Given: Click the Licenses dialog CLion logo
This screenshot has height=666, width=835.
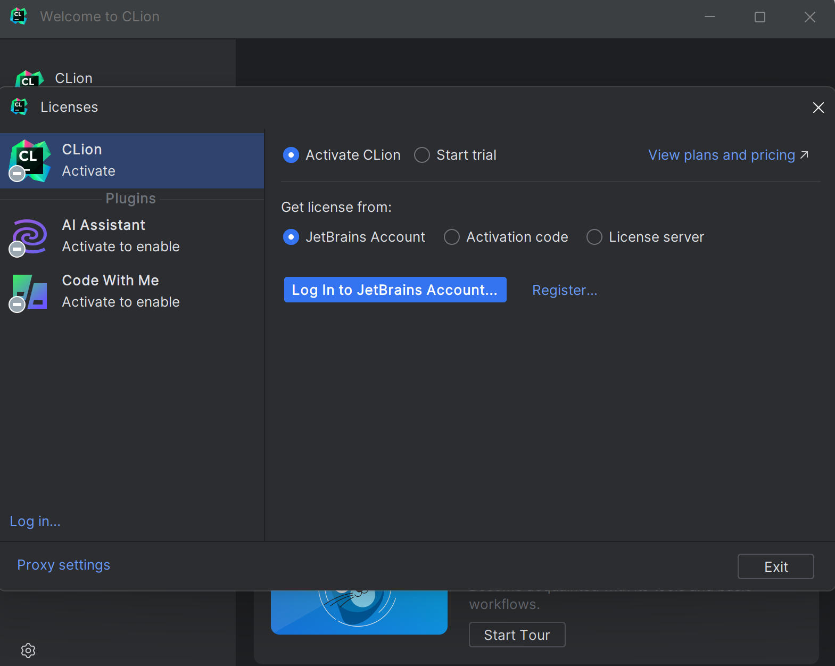Looking at the screenshot, I should (x=19, y=106).
